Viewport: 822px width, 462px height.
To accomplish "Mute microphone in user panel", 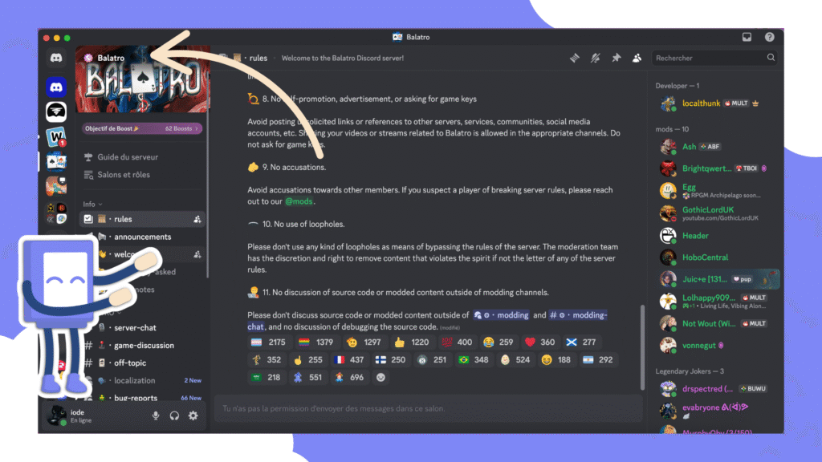I will coord(156,415).
